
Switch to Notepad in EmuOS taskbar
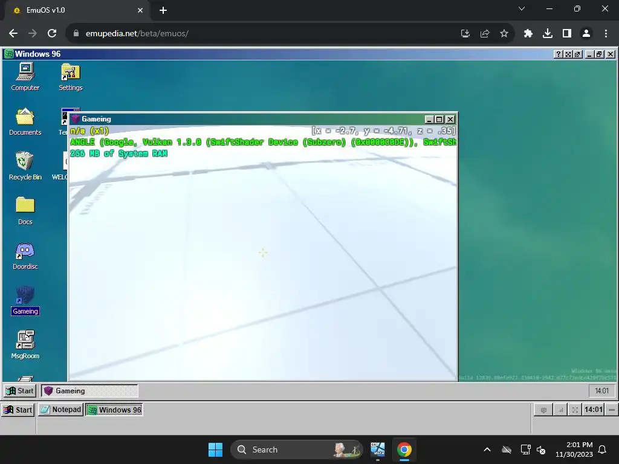(x=61, y=410)
